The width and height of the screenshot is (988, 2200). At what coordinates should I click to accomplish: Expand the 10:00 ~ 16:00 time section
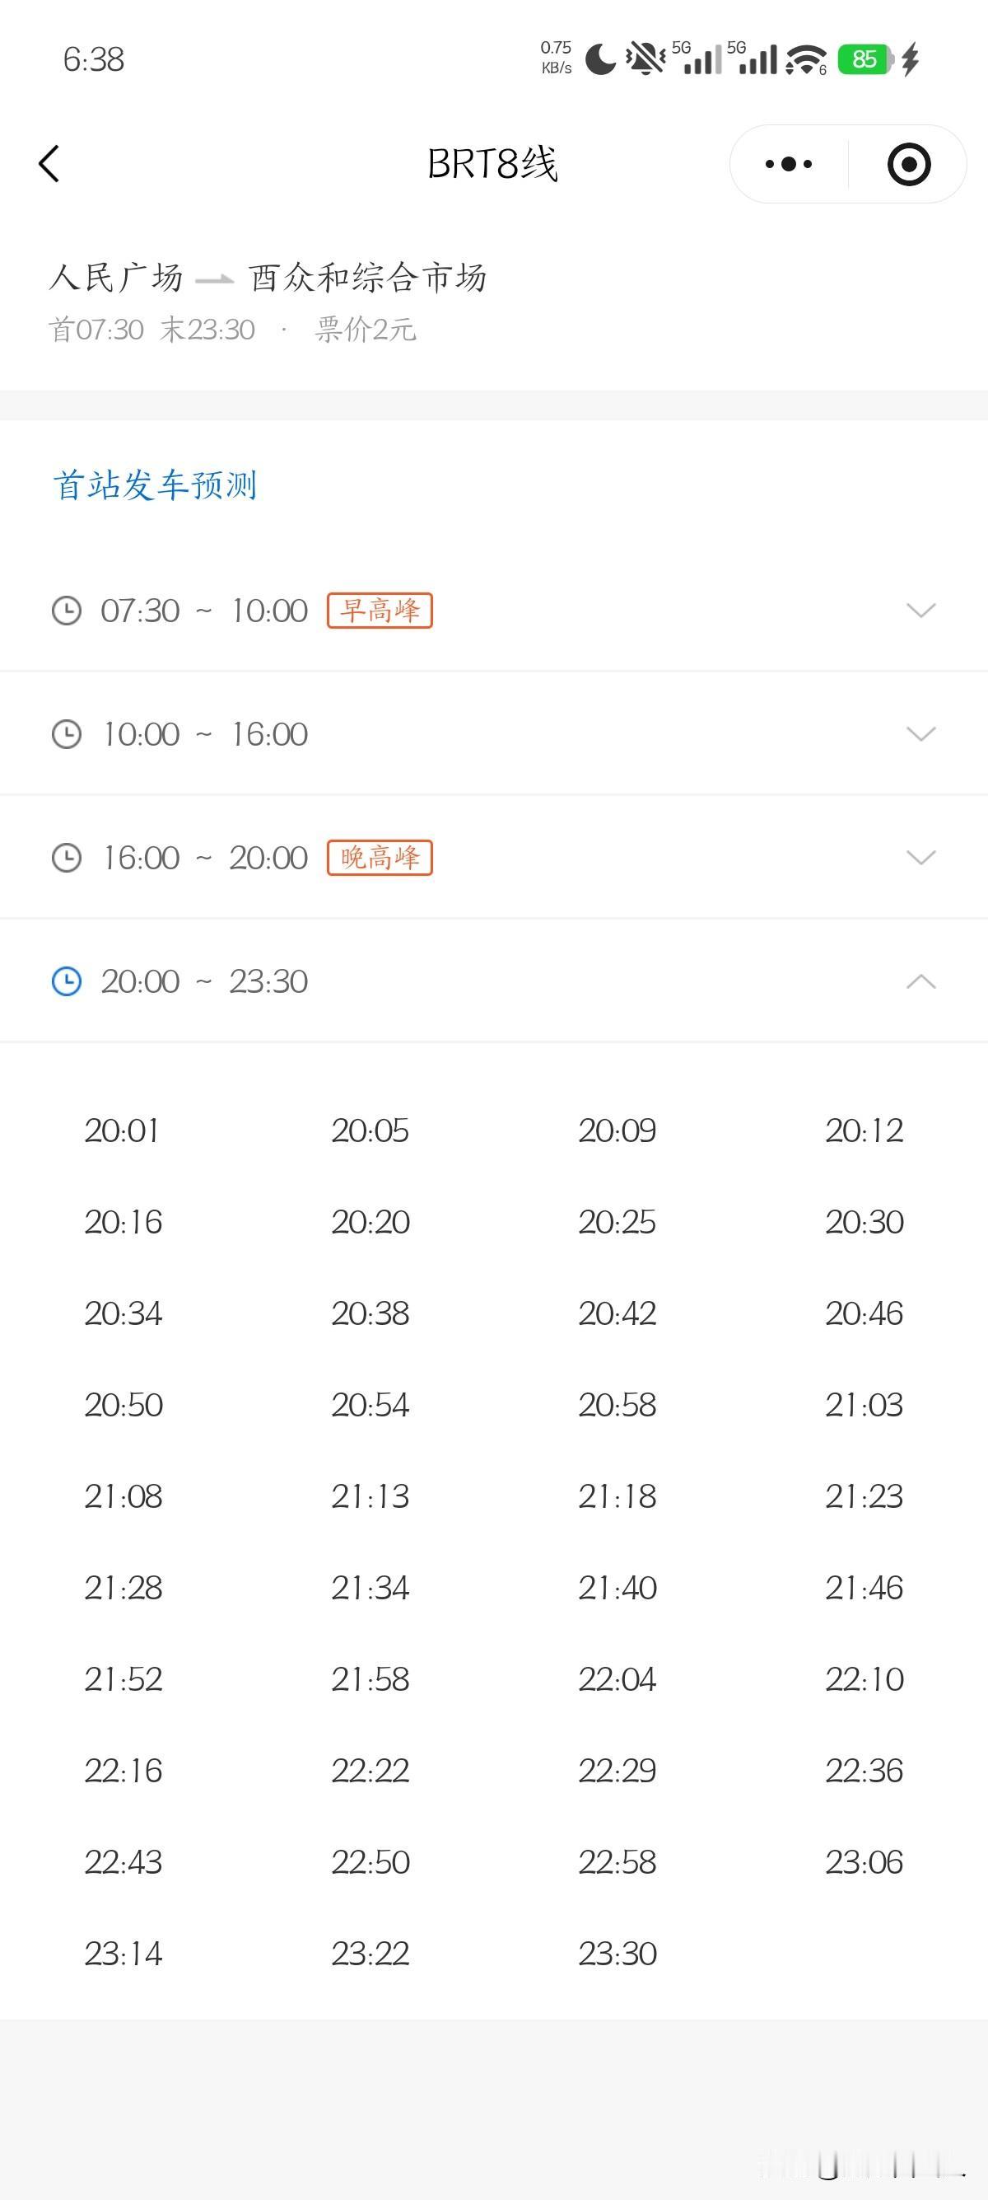point(920,733)
